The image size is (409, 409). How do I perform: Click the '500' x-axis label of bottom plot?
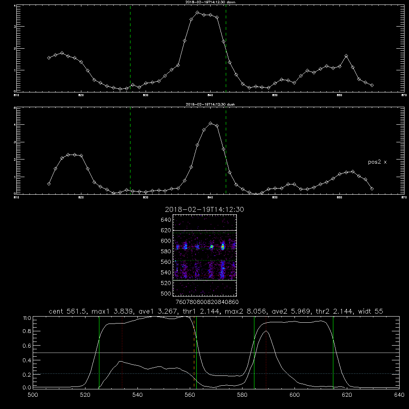click(33, 395)
